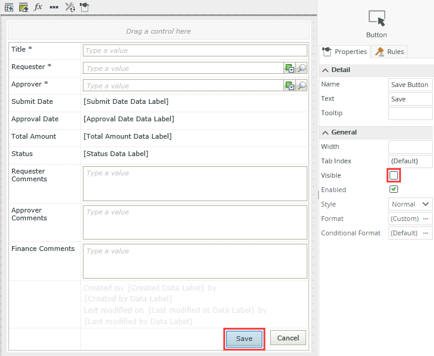This screenshot has height=356, width=434.
Task: Click the Requester Comments text area
Action: [195, 184]
